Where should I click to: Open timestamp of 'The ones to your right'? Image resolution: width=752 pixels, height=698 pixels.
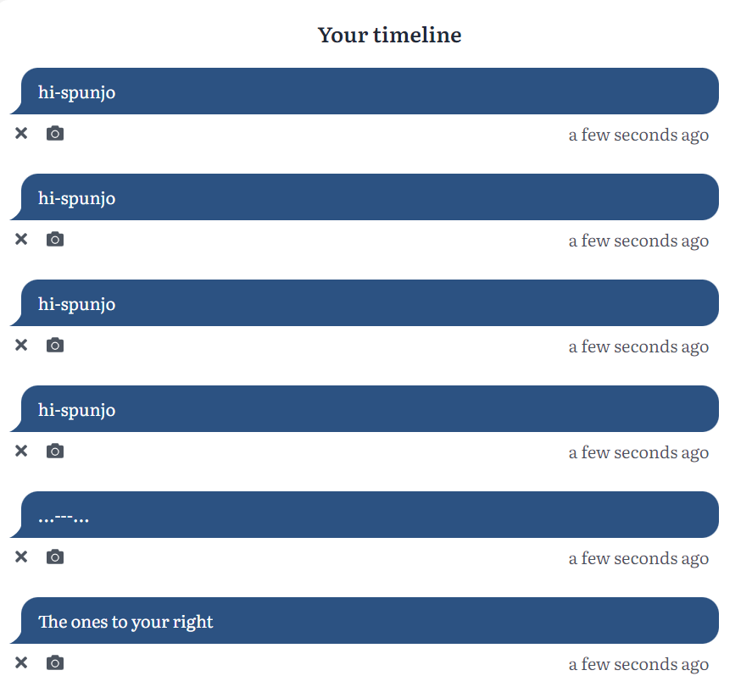[x=638, y=664]
